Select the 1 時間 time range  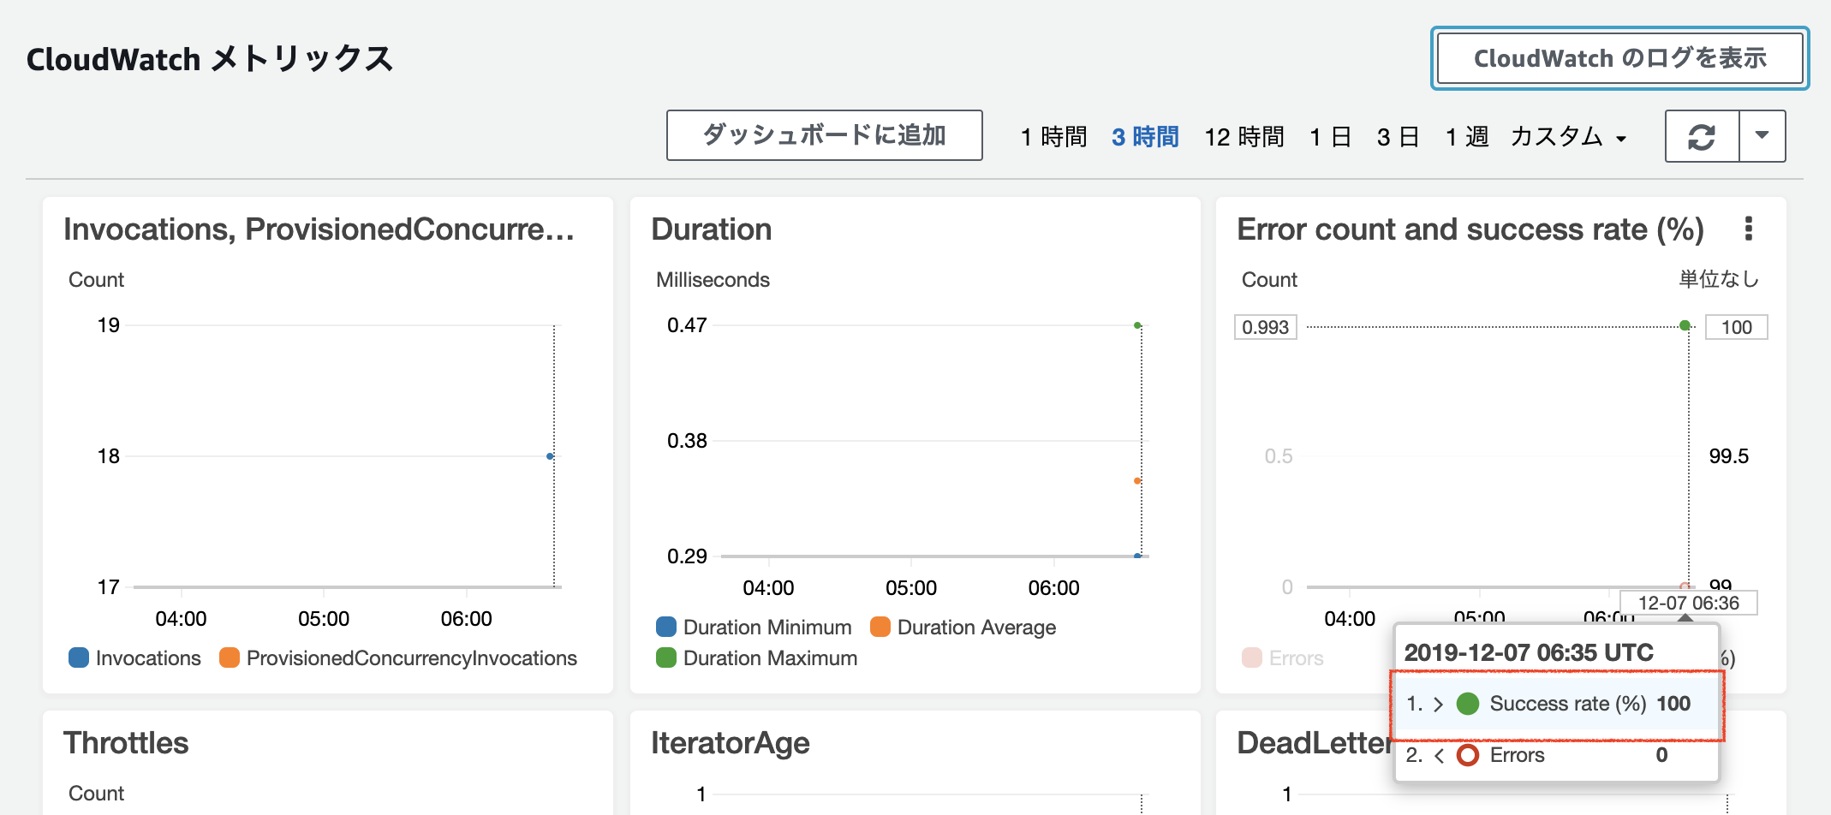(1053, 137)
